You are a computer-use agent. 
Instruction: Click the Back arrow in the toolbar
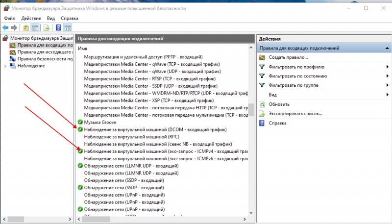pos(5,28)
